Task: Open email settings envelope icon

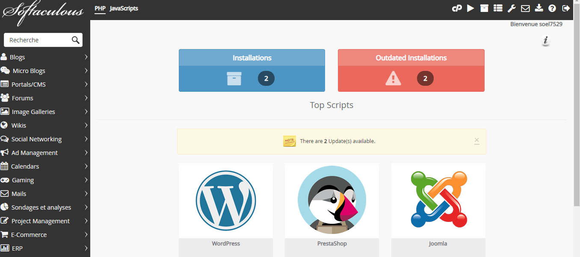Action: 525,8
